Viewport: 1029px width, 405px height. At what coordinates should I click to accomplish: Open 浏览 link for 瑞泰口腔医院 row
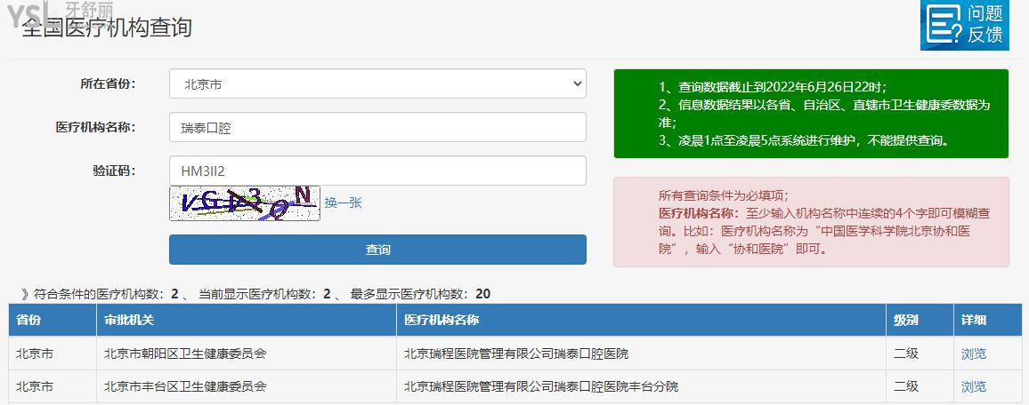(973, 354)
